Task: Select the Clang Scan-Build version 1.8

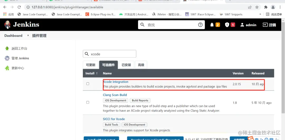Action: click(x=235, y=103)
